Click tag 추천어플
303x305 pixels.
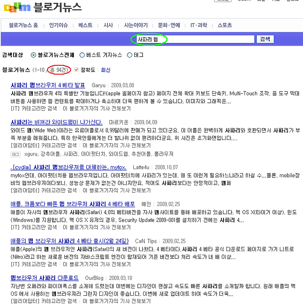(x=141, y=154)
